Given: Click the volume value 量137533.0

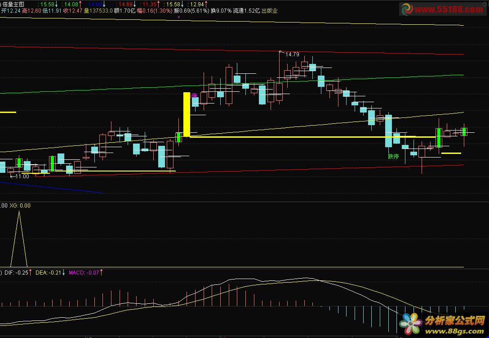Looking at the screenshot, I should (x=98, y=11).
